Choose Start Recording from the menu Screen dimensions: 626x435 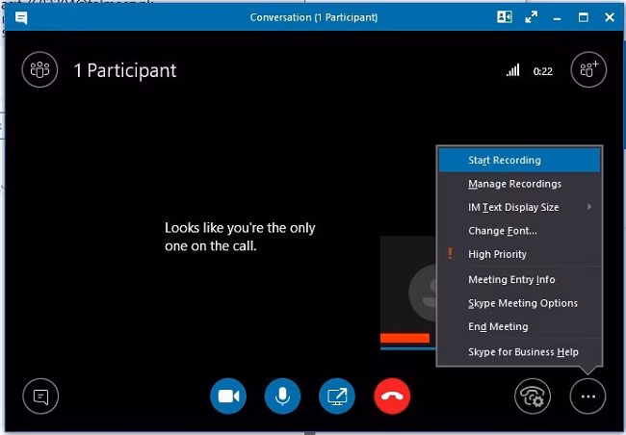point(519,160)
